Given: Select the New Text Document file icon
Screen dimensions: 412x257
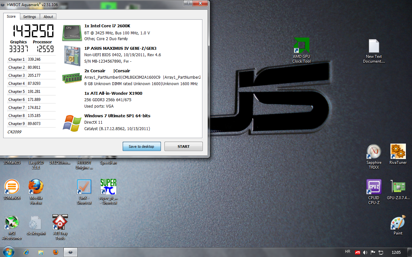Looking at the screenshot, I should tap(374, 51).
